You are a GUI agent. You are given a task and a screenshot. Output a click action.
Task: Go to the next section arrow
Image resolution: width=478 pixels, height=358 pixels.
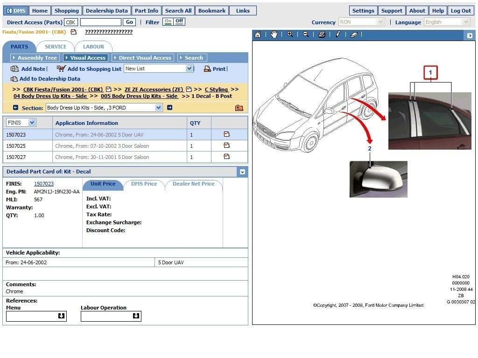[169, 108]
